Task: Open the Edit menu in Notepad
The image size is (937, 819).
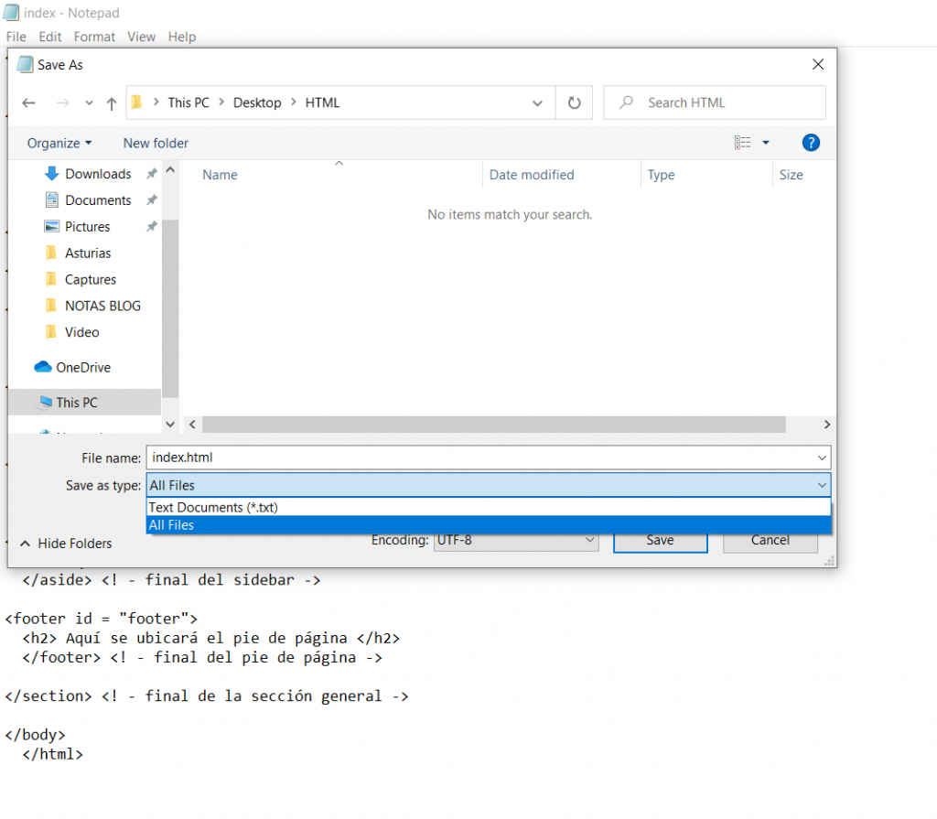Action: tap(50, 37)
